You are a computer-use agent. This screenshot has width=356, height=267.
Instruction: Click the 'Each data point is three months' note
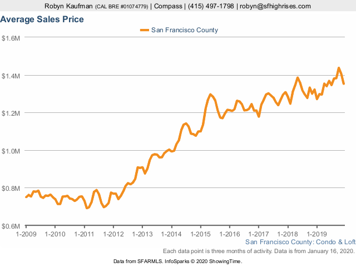pos(259,251)
